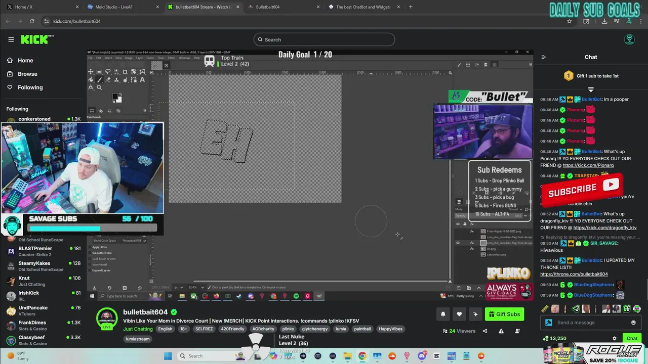Toggle the Apply Jitter checkbox in GIMP
Viewport: 648px width, 364px height.
coord(90,247)
